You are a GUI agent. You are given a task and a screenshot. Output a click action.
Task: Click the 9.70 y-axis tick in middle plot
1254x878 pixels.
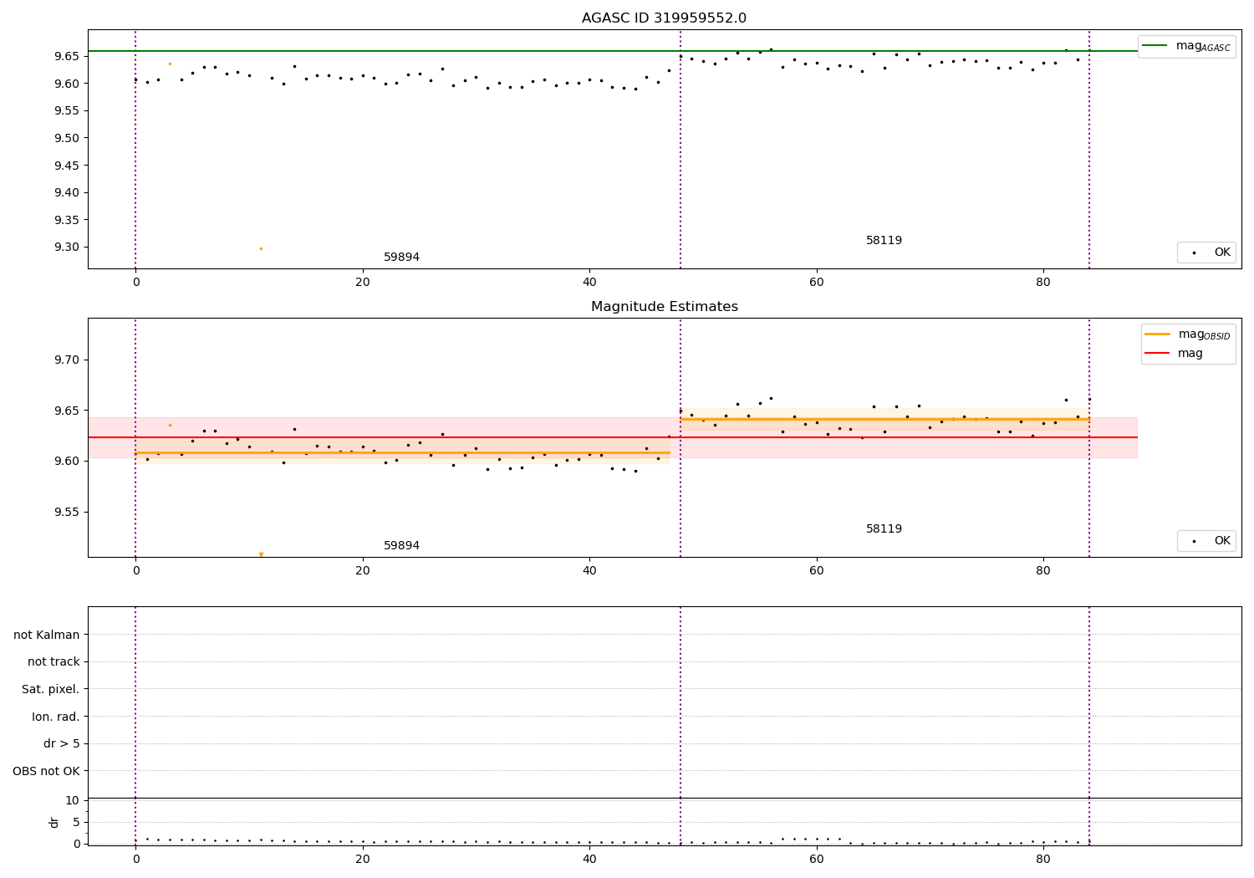[65, 360]
